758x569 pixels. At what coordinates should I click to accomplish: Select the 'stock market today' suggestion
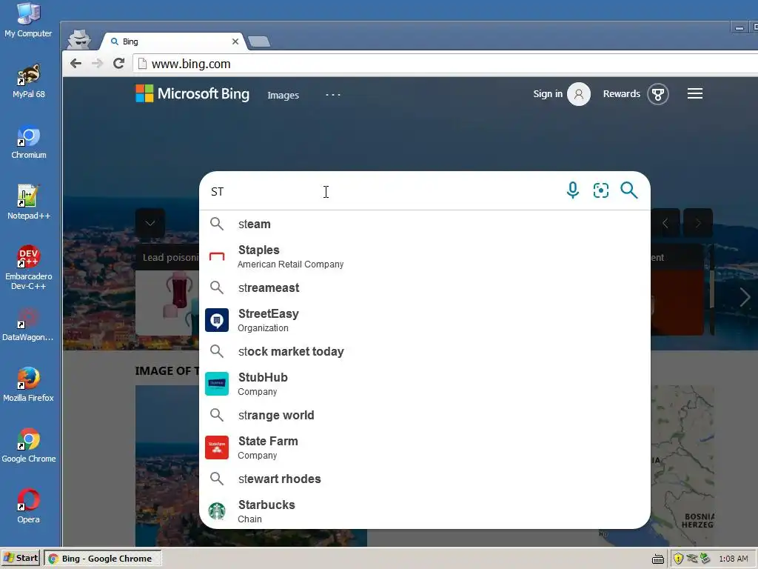424,351
